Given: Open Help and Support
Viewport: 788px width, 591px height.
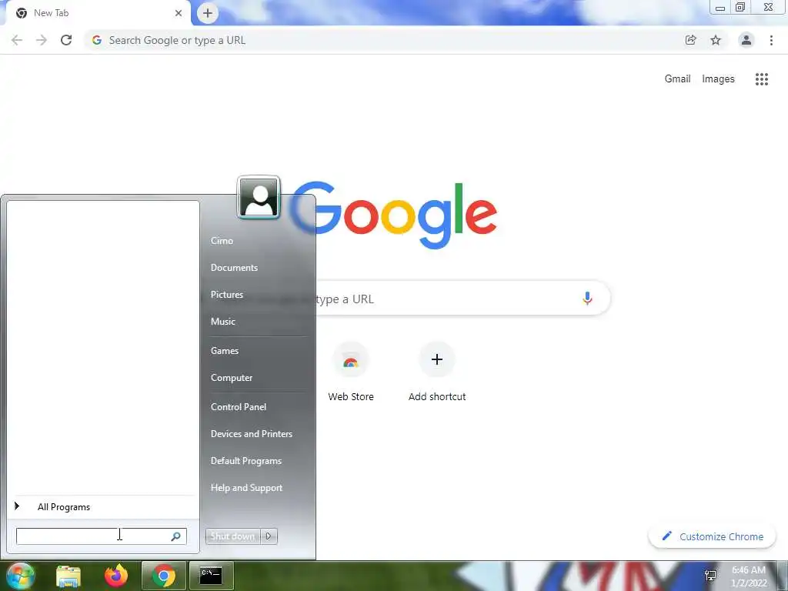Looking at the screenshot, I should [246, 488].
